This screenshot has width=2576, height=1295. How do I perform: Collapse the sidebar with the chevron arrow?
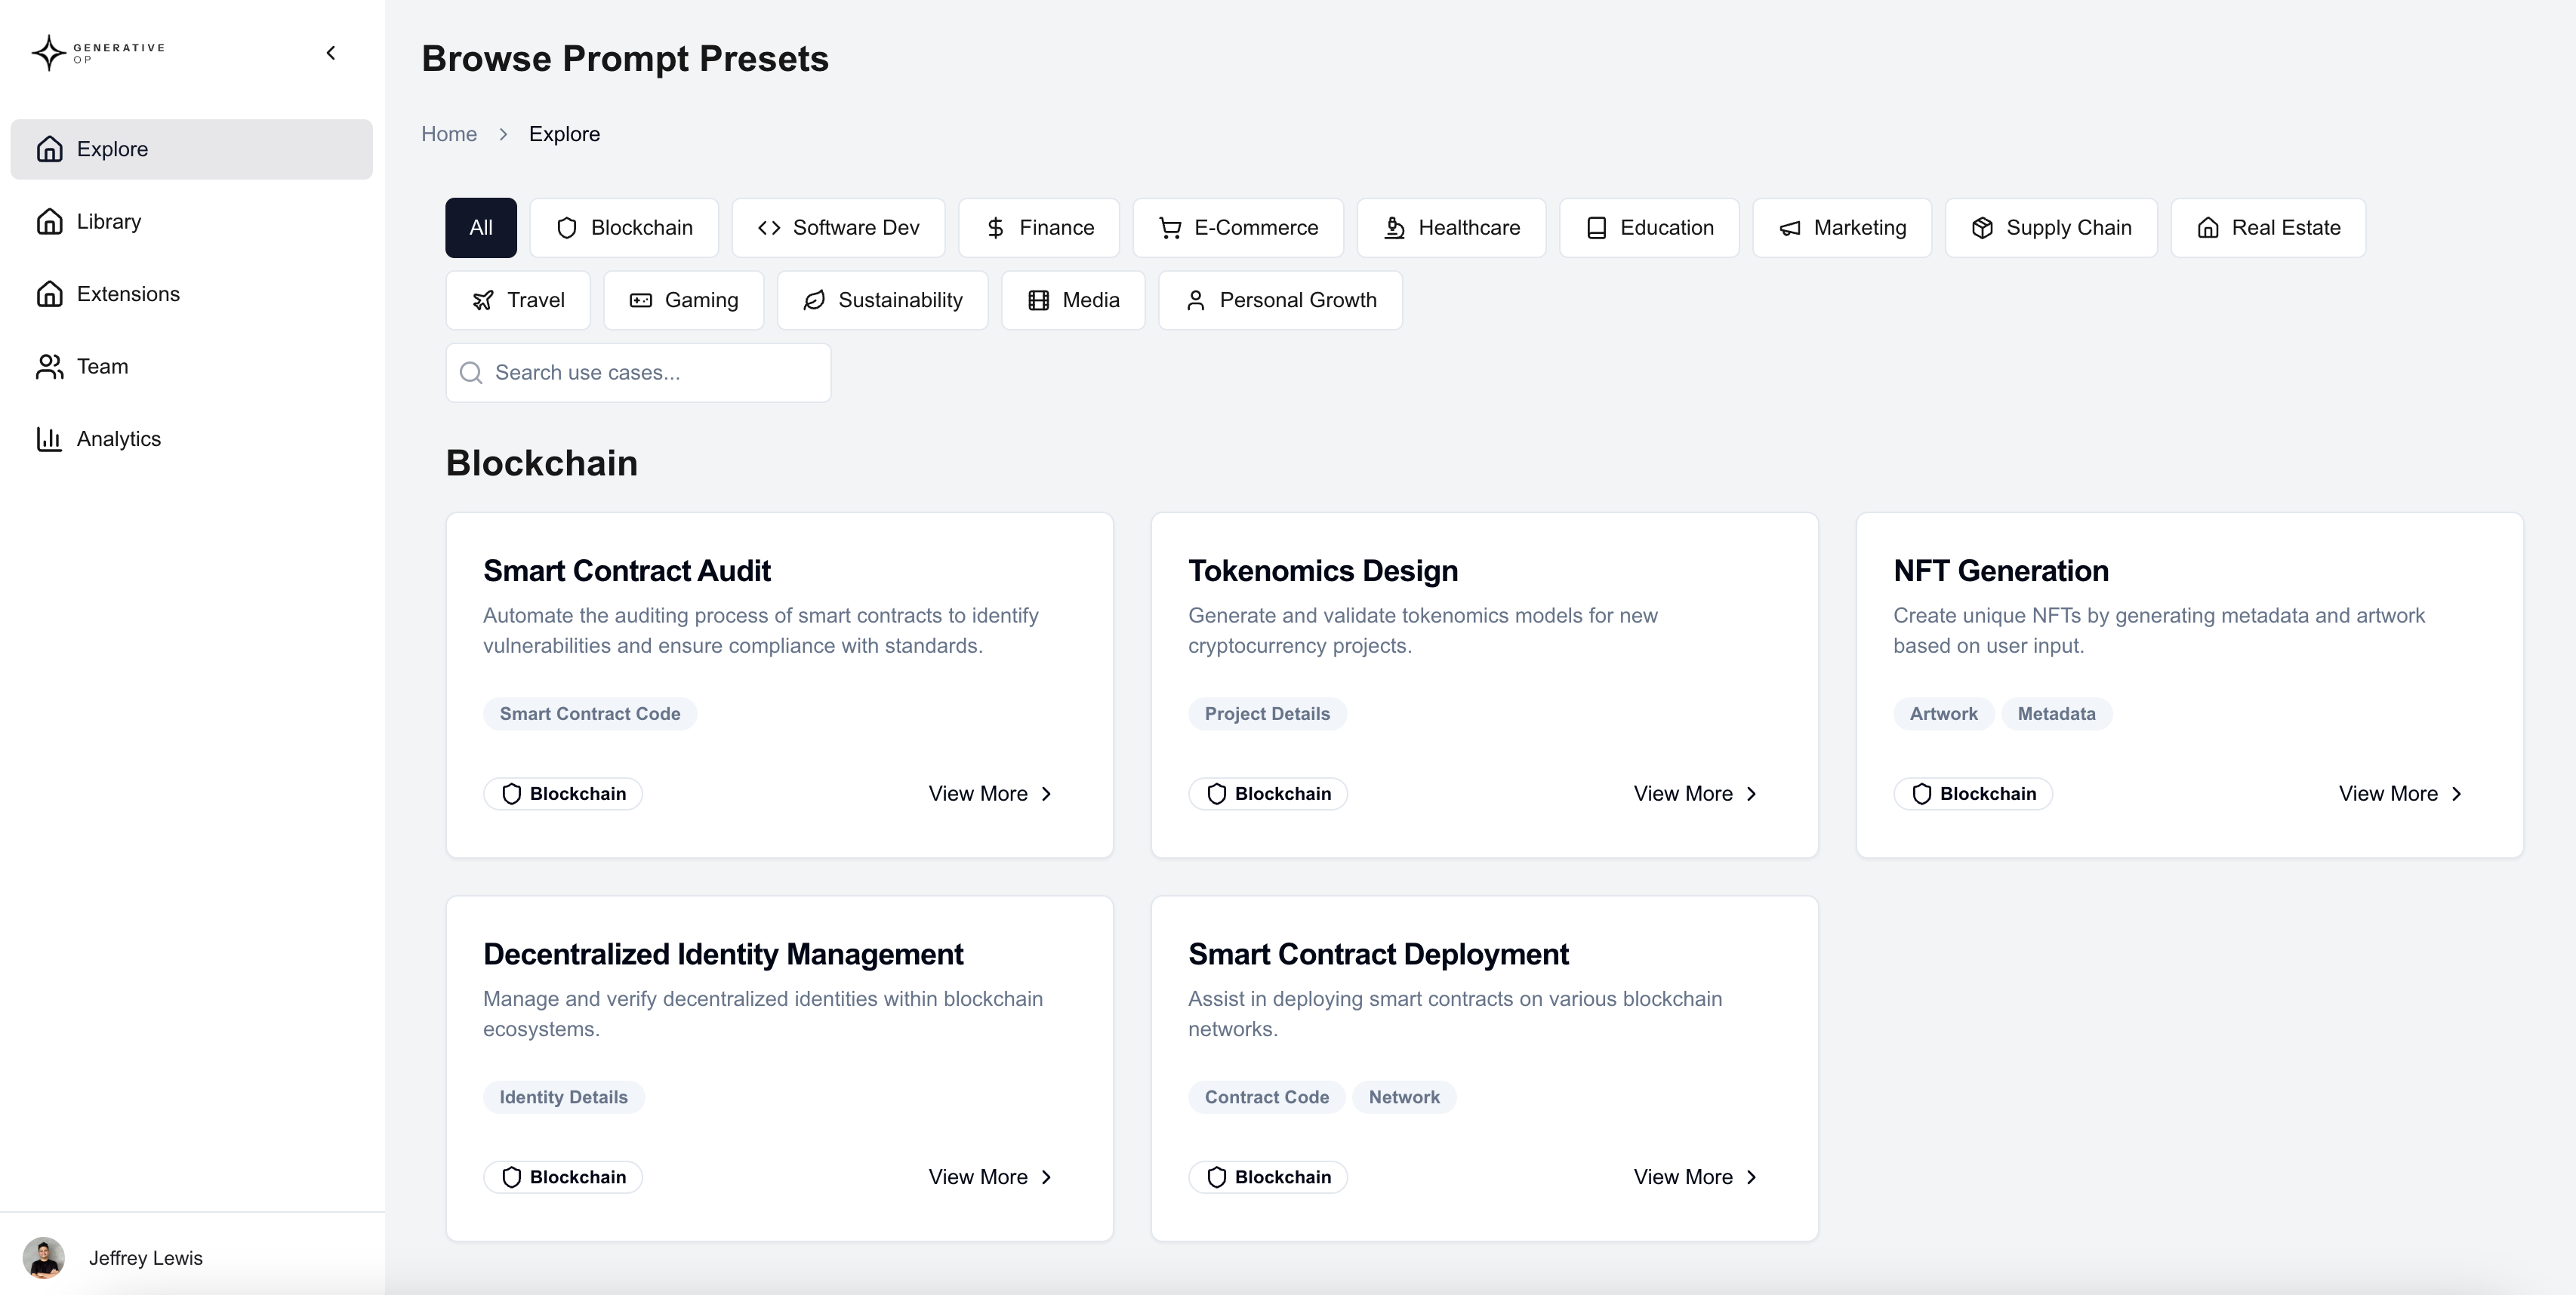(x=331, y=53)
